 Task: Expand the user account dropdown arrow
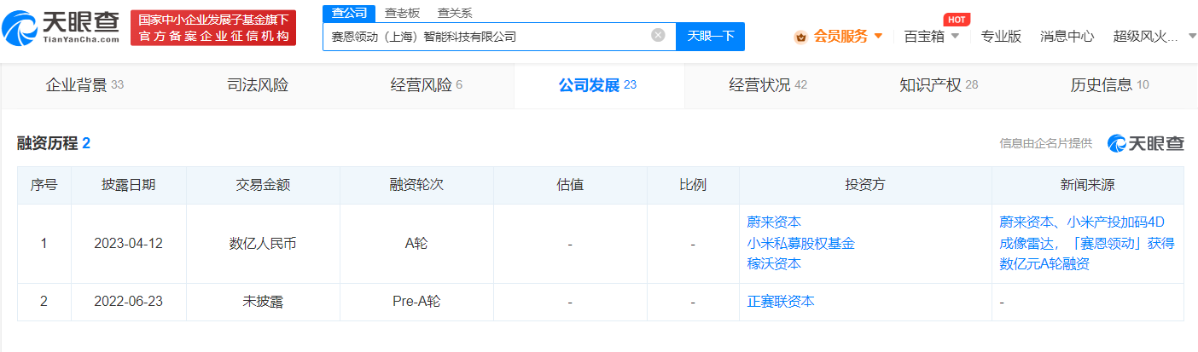coord(1190,36)
